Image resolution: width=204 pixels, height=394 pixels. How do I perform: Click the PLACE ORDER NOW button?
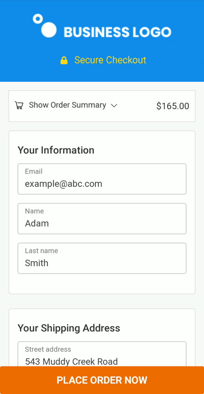pyautogui.click(x=102, y=380)
